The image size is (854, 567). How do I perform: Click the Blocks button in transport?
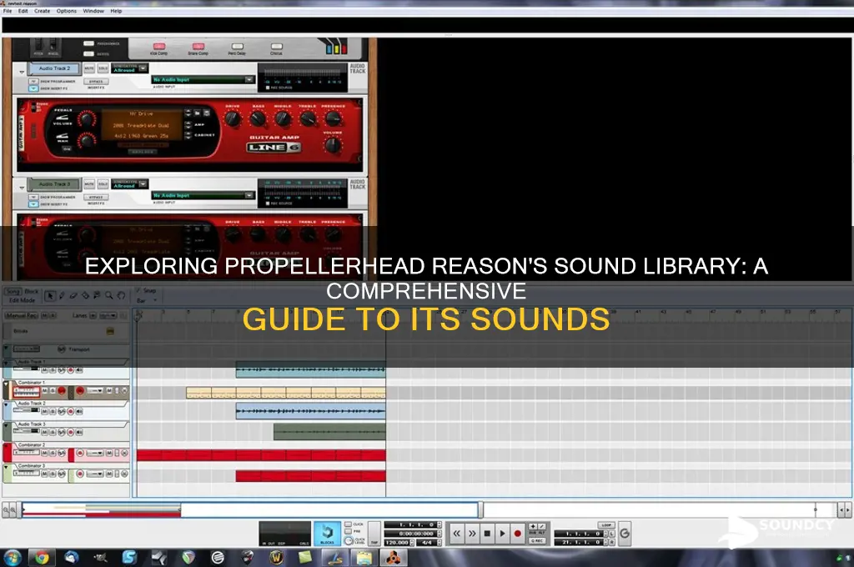pyautogui.click(x=327, y=534)
